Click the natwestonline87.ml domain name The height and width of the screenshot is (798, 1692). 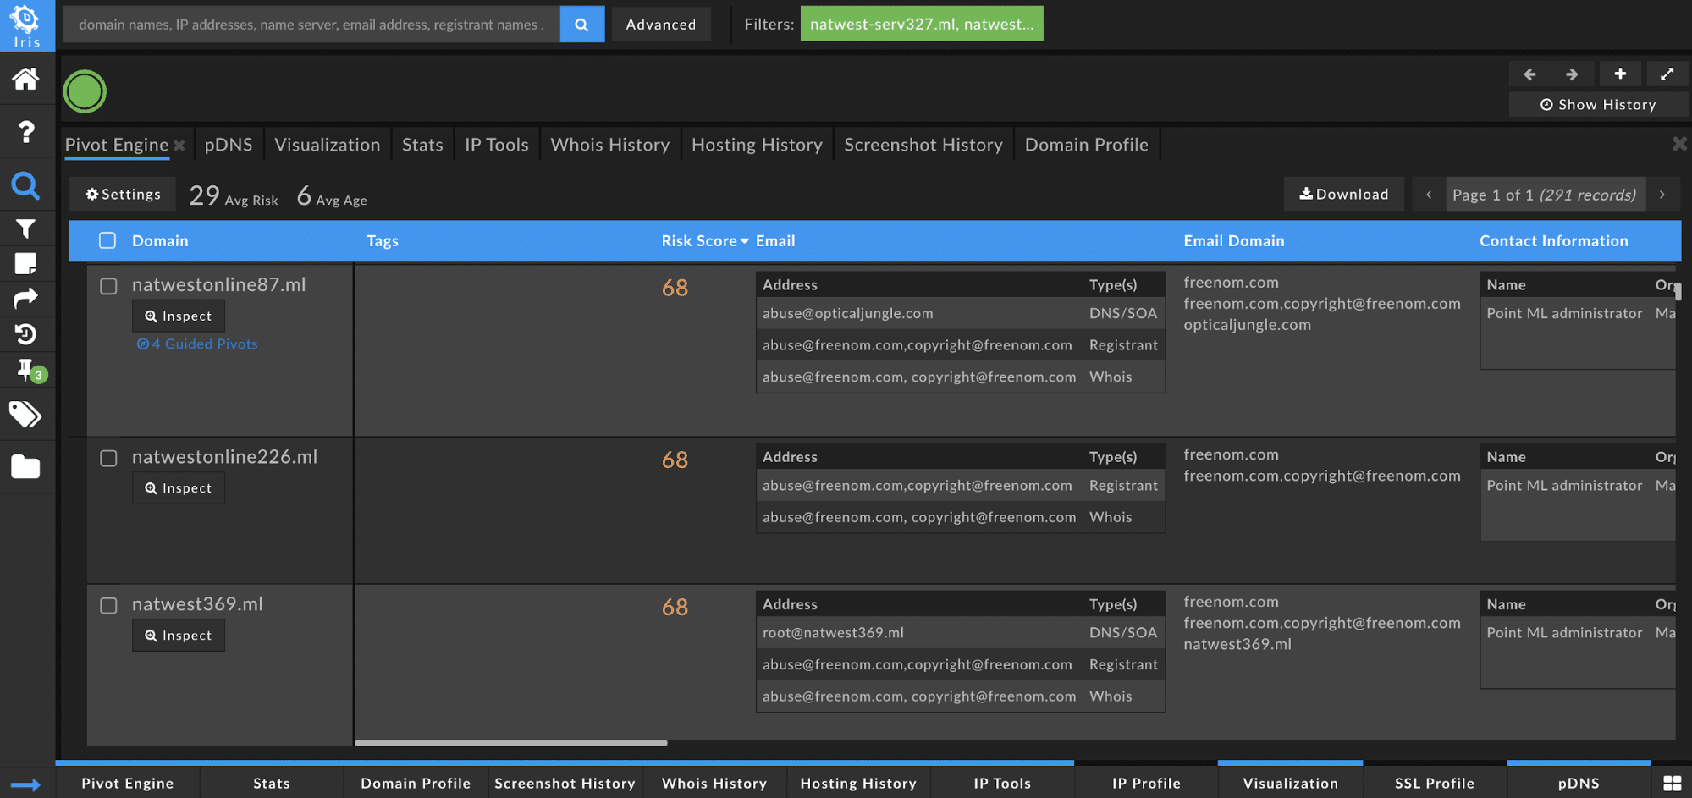coord(219,285)
